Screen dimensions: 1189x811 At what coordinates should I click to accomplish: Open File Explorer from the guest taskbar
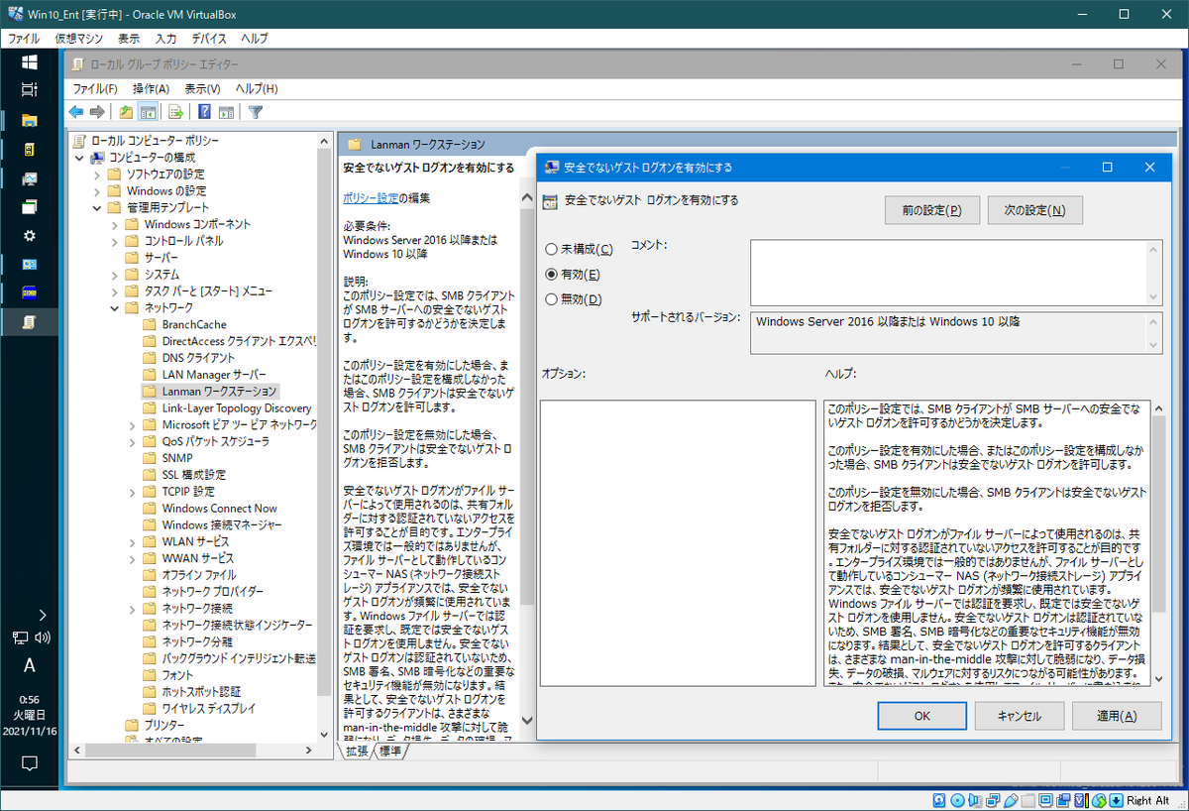tap(30, 120)
